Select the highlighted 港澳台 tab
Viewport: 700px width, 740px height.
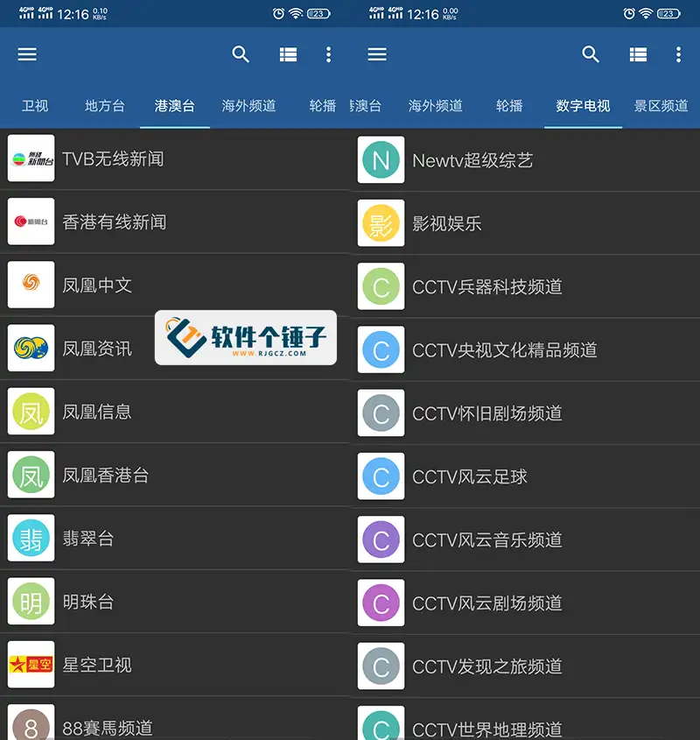click(x=174, y=106)
